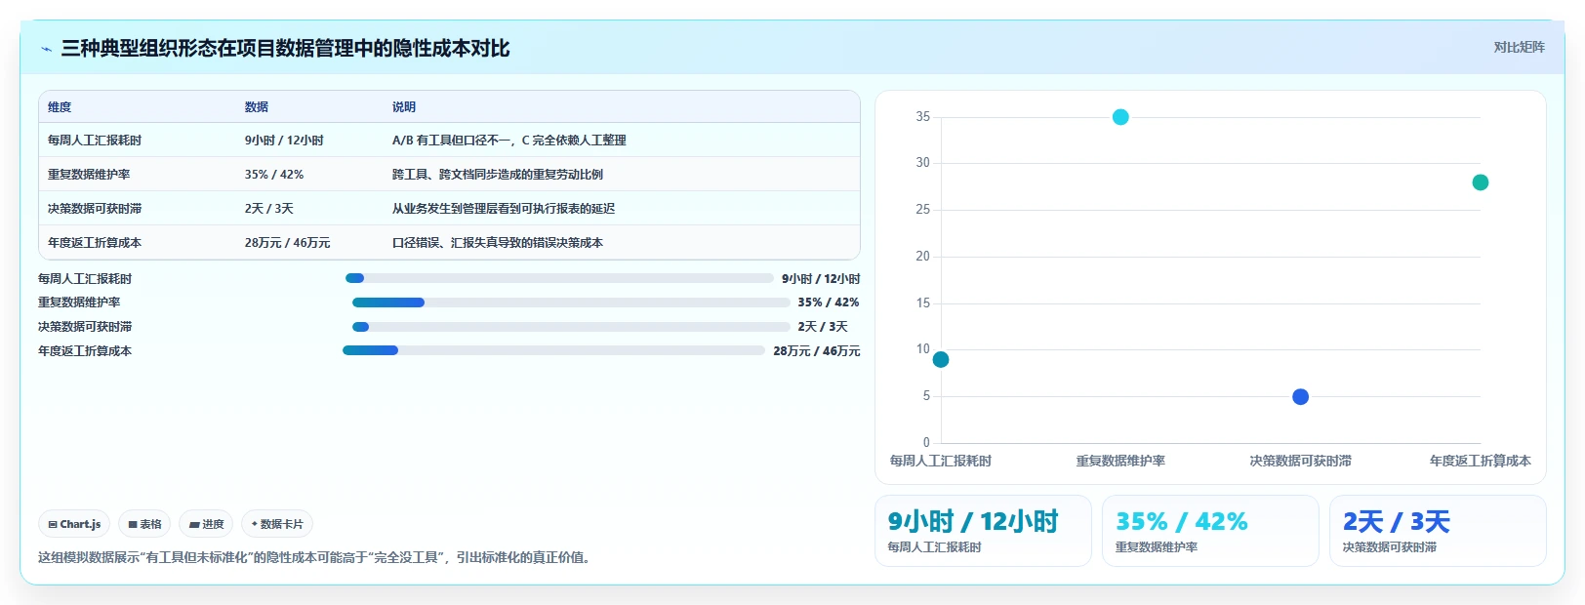This screenshot has width=1585, height=605.
Task: Click chart axis label 每周人工汇报耗时
Action: (941, 461)
